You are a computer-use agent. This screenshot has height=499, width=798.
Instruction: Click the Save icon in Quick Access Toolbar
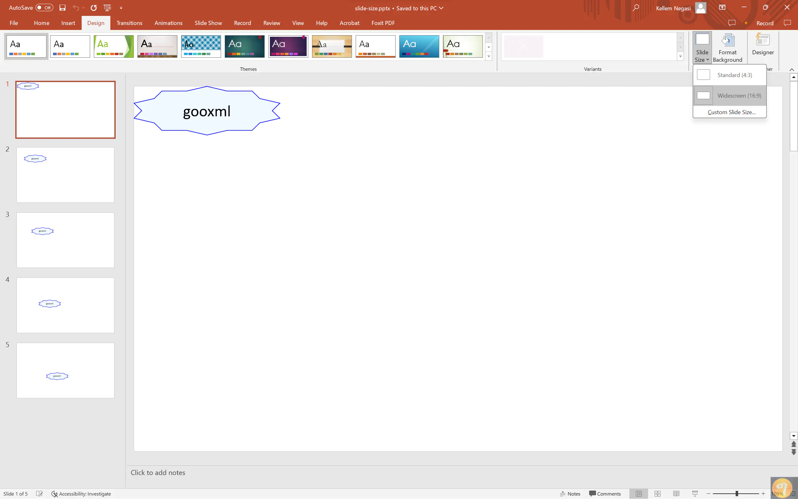pyautogui.click(x=62, y=8)
